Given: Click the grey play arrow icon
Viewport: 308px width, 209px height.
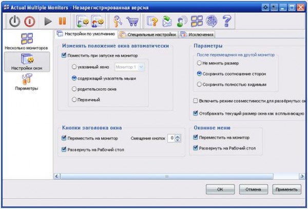Looking at the screenshot, I should (x=48, y=21).
